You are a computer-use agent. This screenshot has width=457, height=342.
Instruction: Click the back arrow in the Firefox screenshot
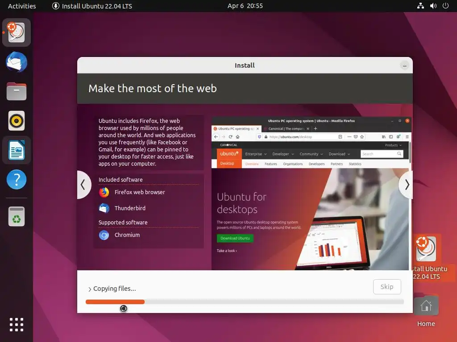(x=216, y=137)
